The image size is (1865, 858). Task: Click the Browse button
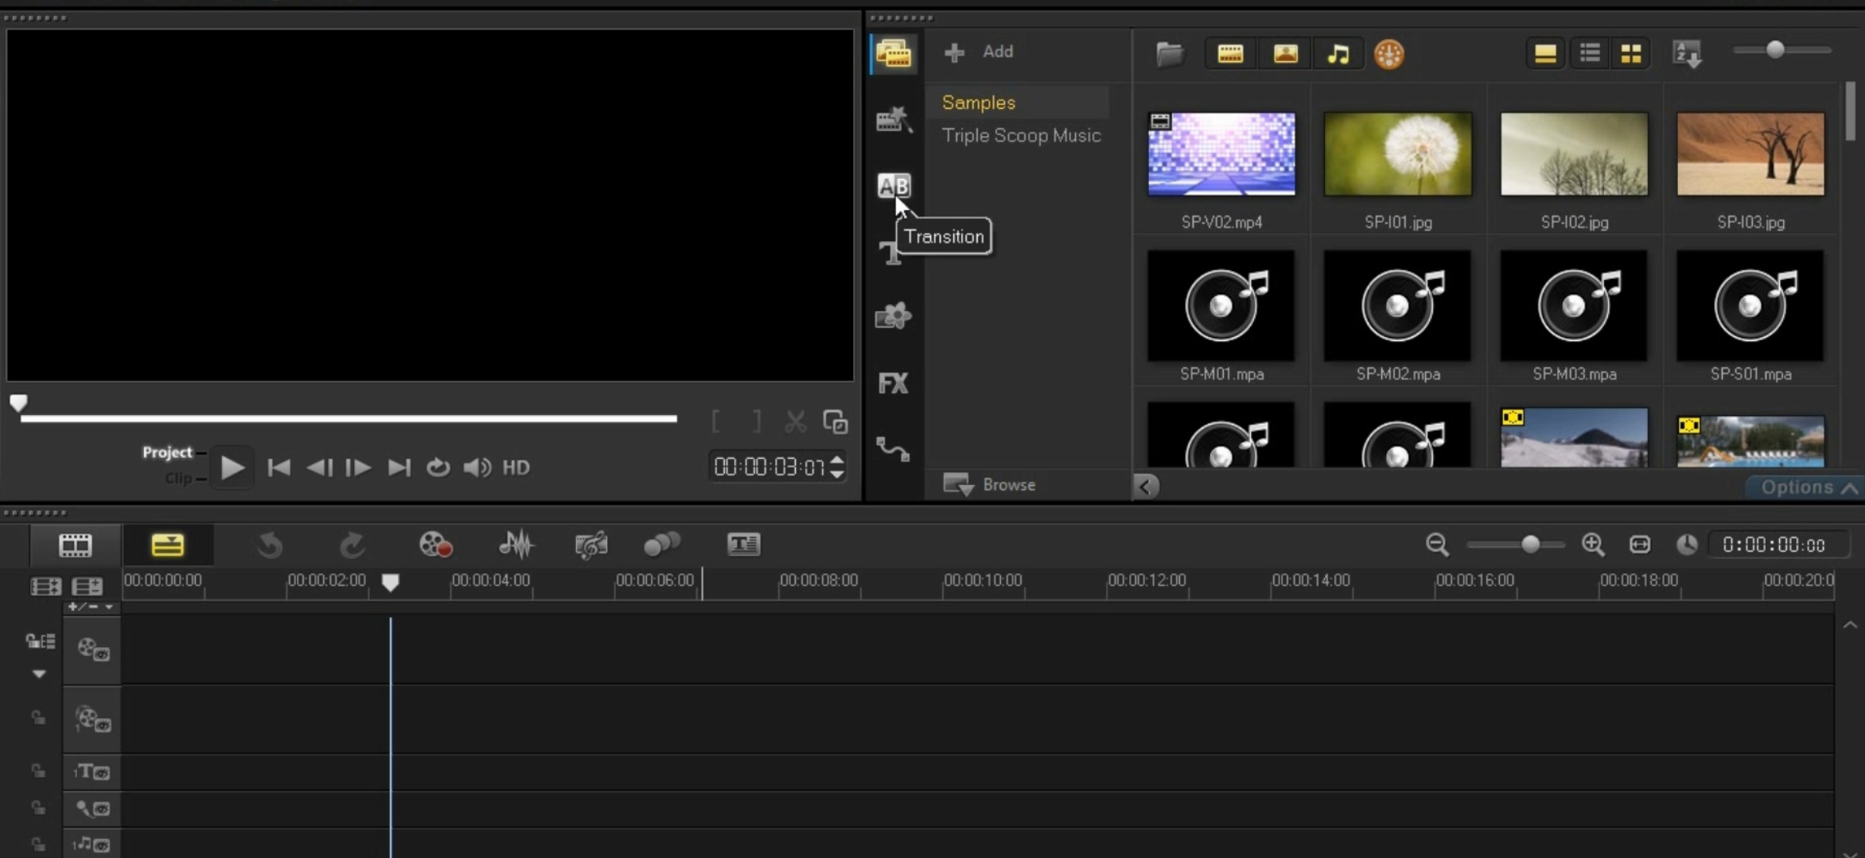click(x=990, y=484)
